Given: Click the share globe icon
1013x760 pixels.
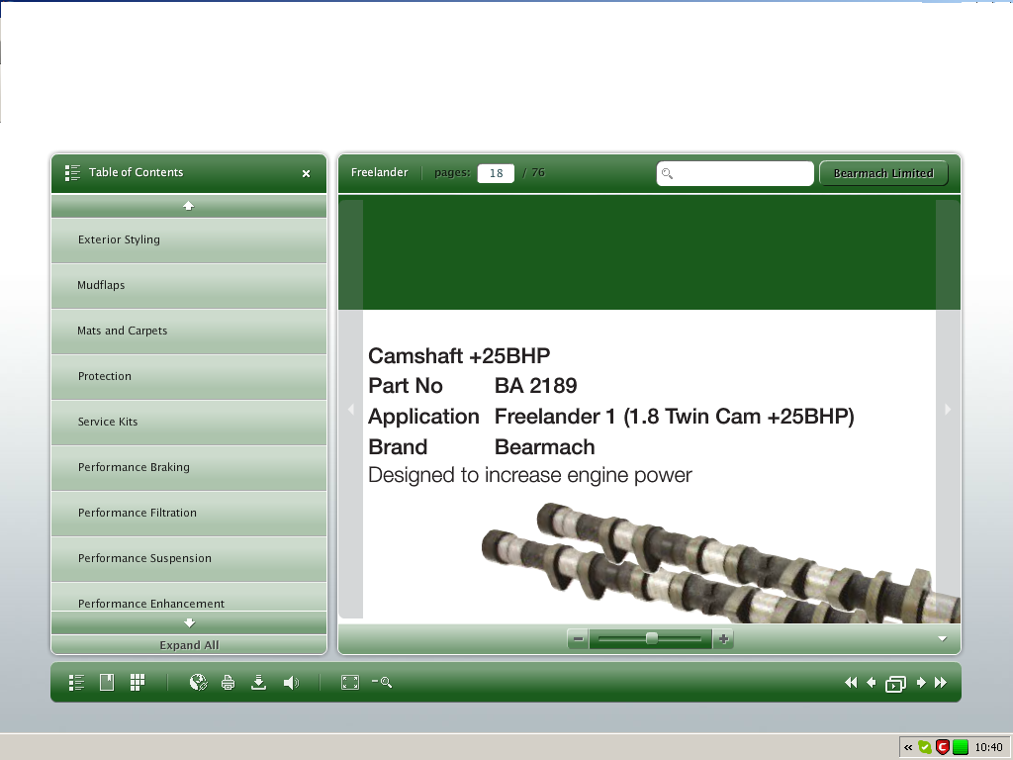Looking at the screenshot, I should click(198, 683).
